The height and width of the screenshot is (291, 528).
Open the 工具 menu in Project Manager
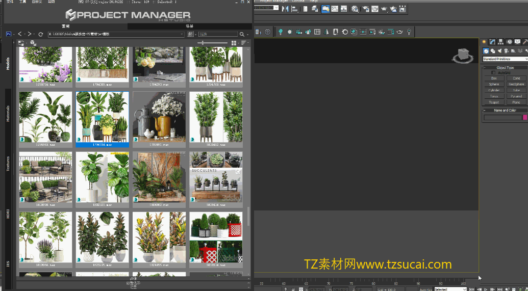click(x=22, y=2)
